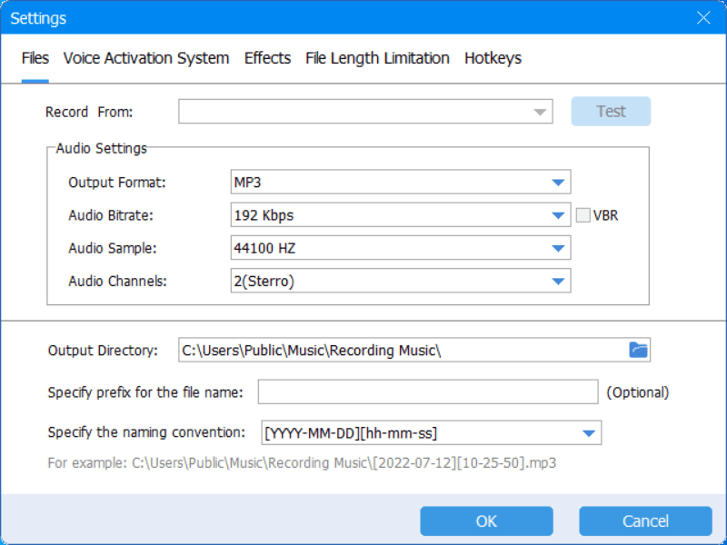Go to the File Length Limitation tab
Screen dimensions: 727x545
point(377,58)
